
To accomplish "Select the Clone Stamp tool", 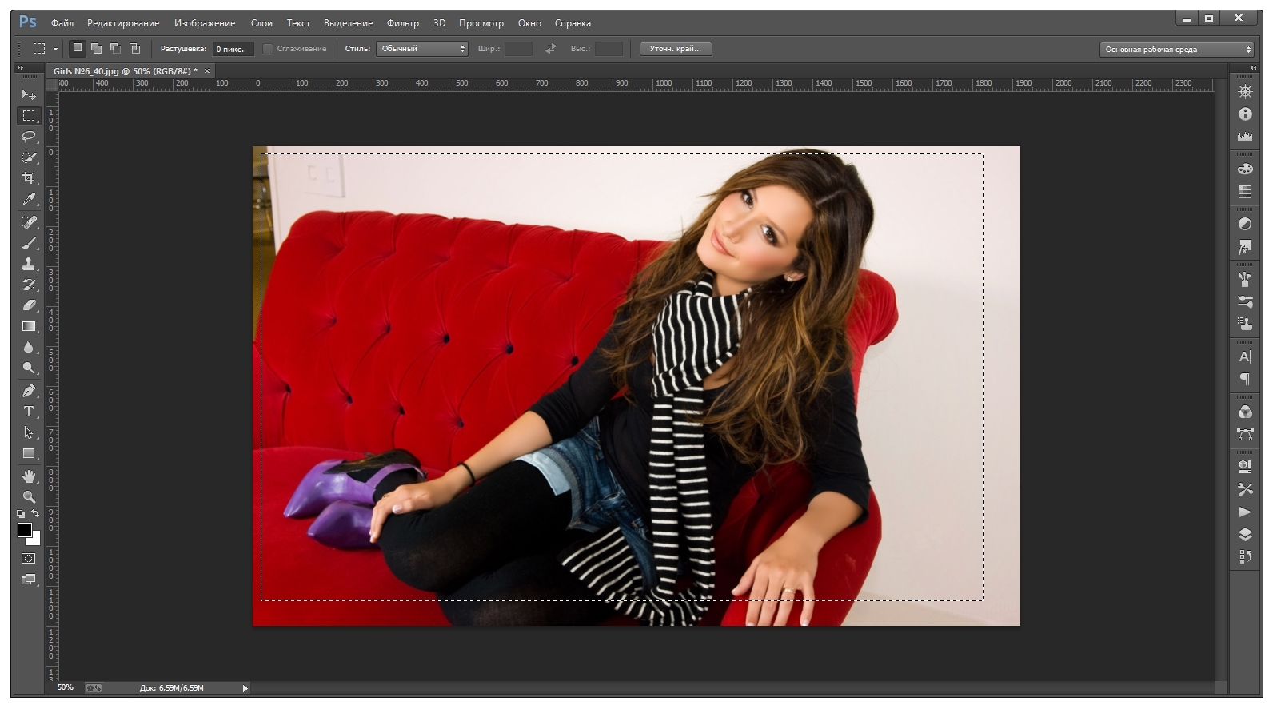I will click(x=29, y=263).
